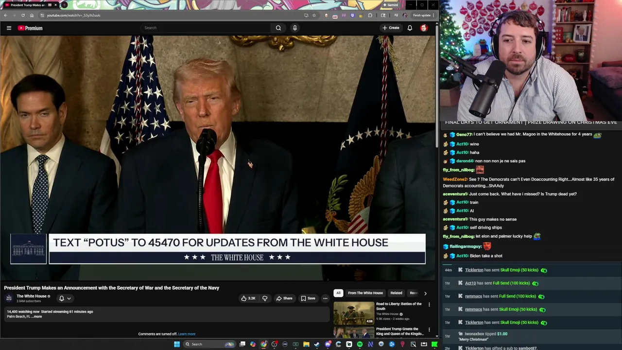The width and height of the screenshot is (622, 350).
Task: Click the Windows taskbar Search box
Action: (209, 344)
